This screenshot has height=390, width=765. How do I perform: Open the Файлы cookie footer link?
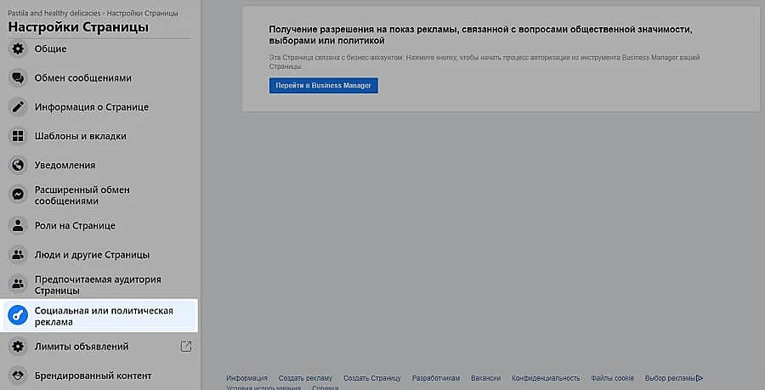coord(613,378)
